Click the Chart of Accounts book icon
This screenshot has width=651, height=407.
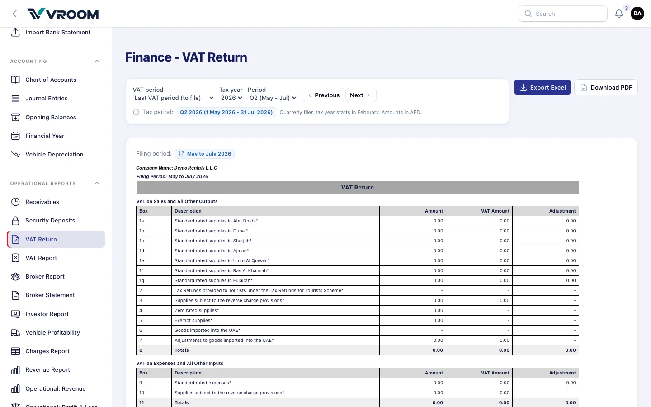point(15,80)
